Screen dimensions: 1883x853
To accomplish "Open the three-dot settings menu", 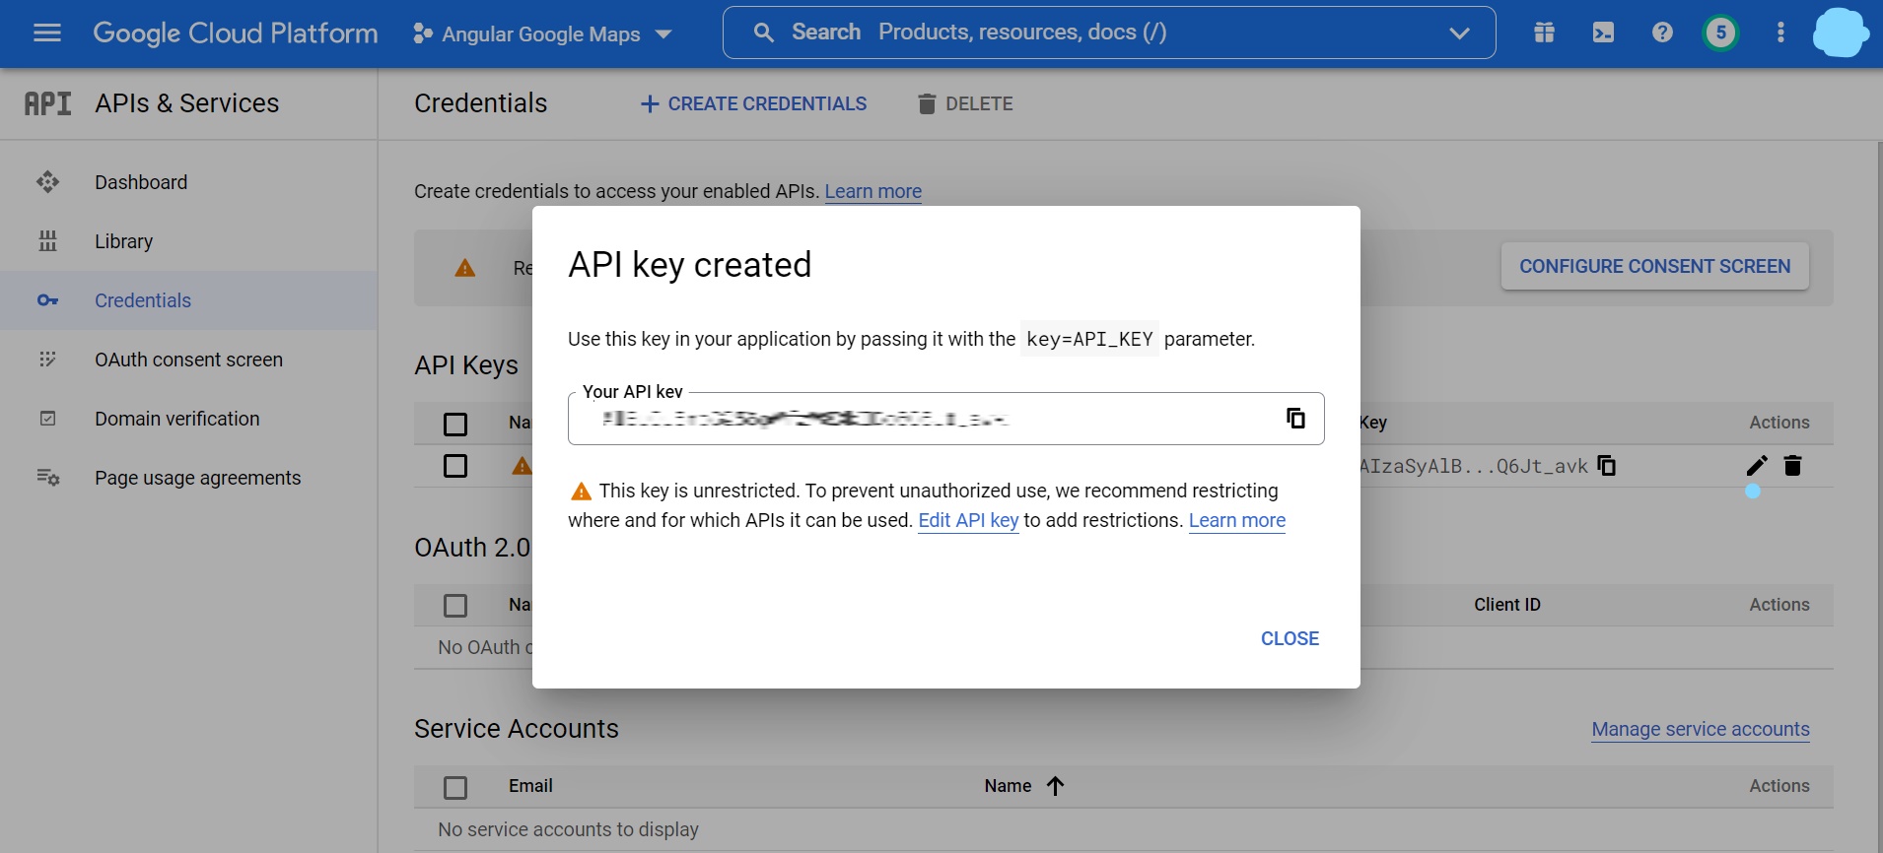I will coord(1779,33).
